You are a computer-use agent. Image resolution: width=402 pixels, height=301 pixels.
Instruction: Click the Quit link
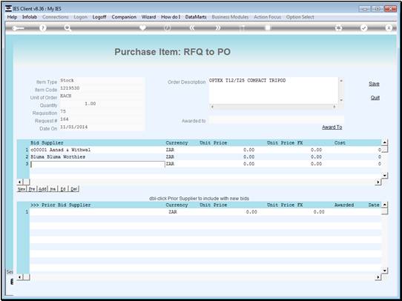click(x=375, y=98)
